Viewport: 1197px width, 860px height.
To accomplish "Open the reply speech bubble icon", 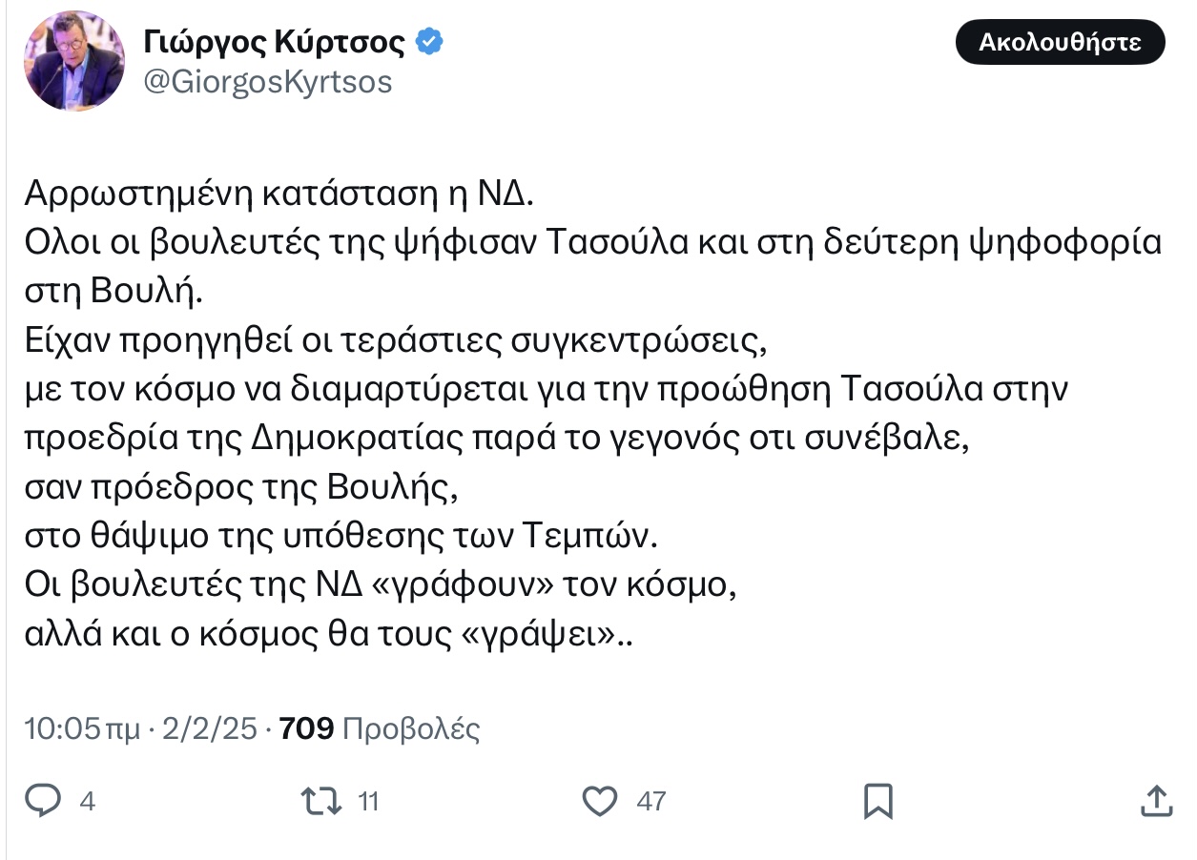I will [43, 800].
